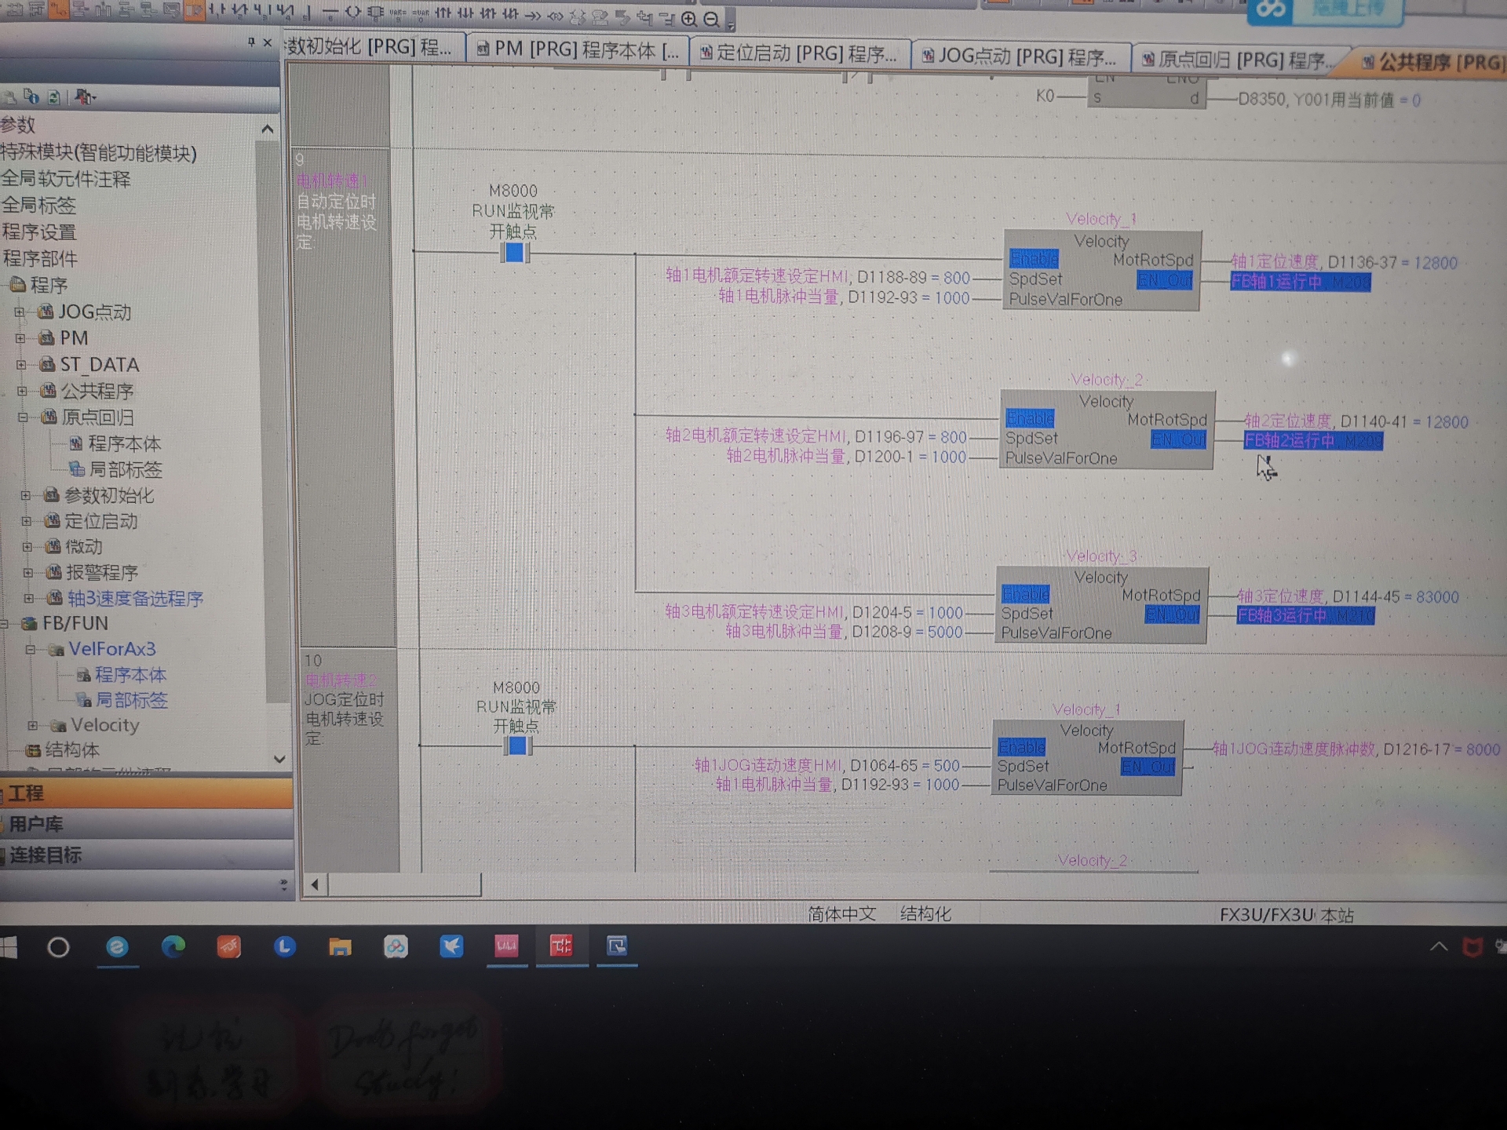The image size is (1507, 1130).
Task: Open File Explorer from the taskbar
Action: (340, 947)
